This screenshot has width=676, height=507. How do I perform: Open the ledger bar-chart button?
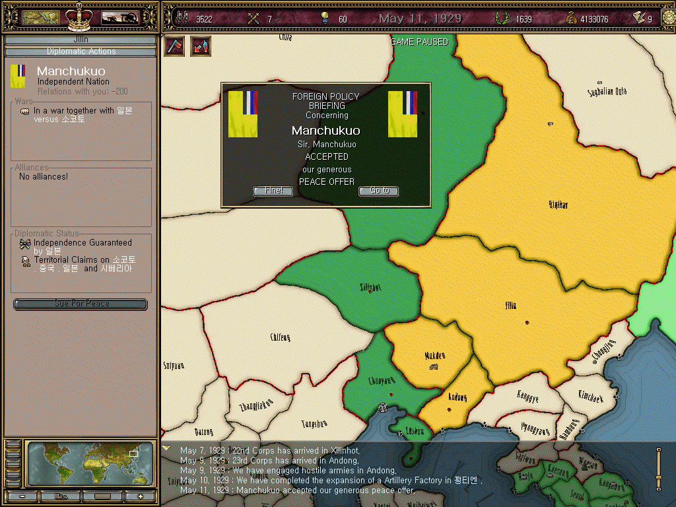[60, 496]
